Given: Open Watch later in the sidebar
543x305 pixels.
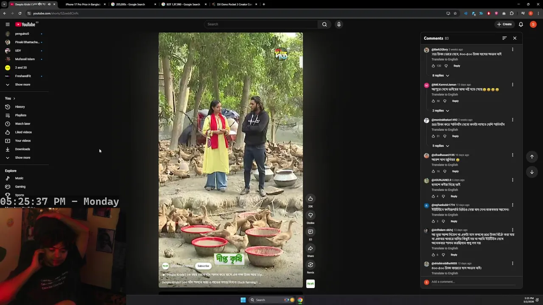Looking at the screenshot, I should coord(22,124).
